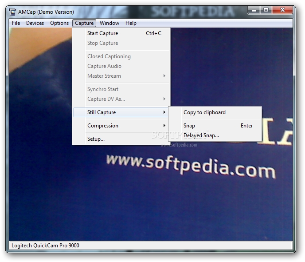Click the greyed Stop Capture entry
The image size is (305, 262).
pos(121,43)
